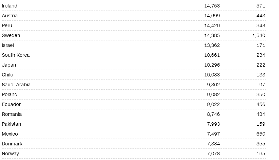The width and height of the screenshot is (279, 160).
Task: Click Sweden's death count 1,540
Action: pyautogui.click(x=259, y=36)
